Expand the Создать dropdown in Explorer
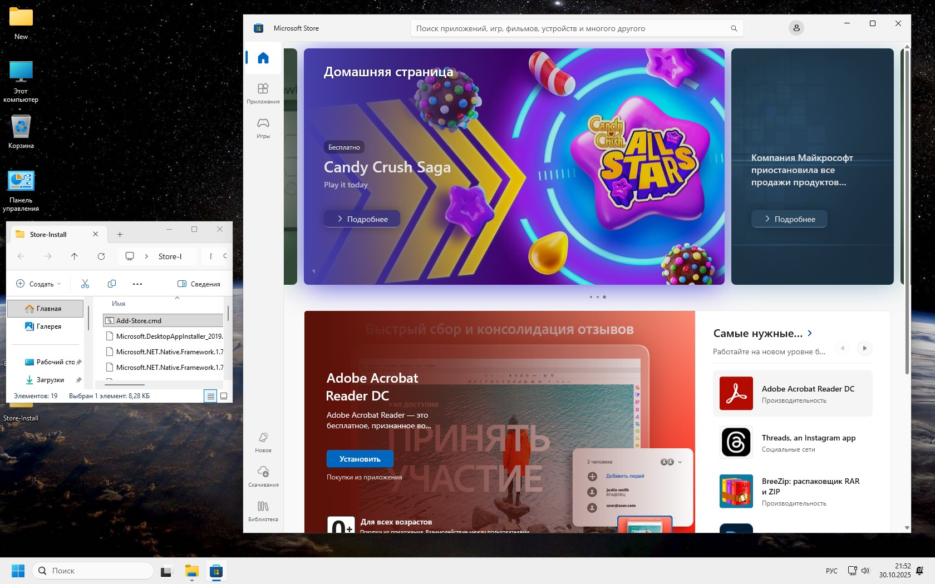Screen dimensions: 935x584 [38, 284]
